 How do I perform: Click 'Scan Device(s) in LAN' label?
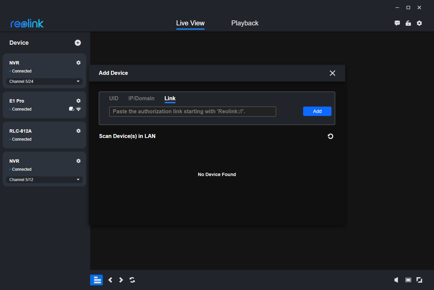tap(127, 136)
